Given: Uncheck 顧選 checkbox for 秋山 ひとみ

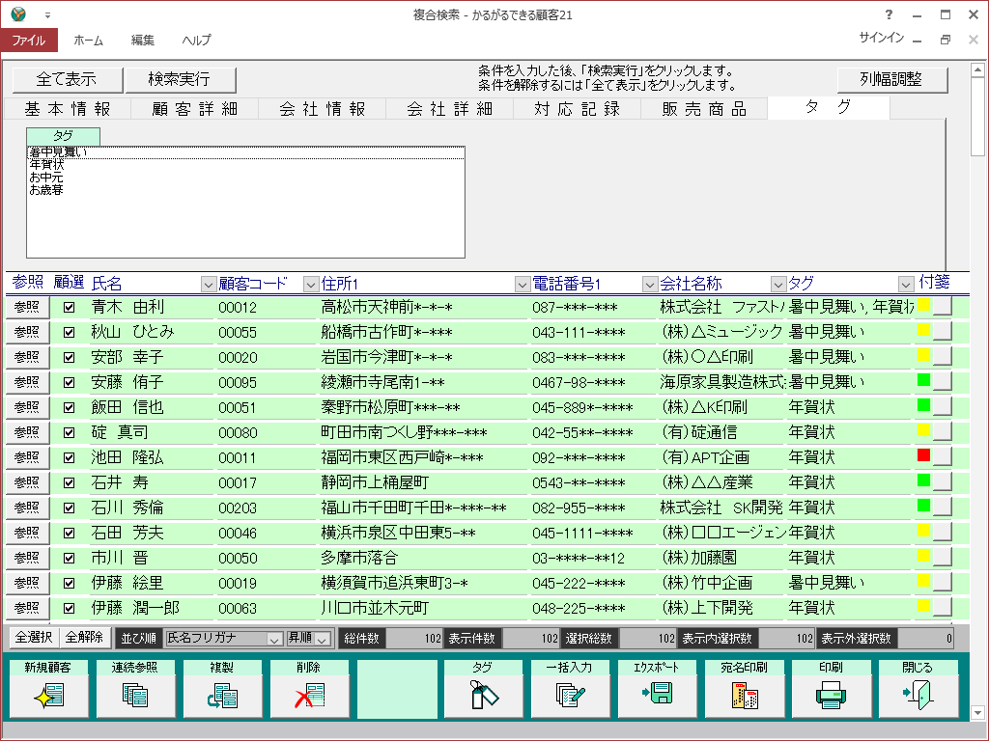Looking at the screenshot, I should point(69,333).
